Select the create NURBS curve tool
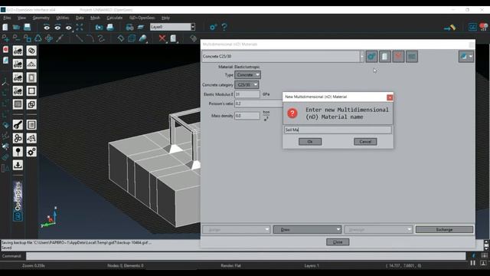The image size is (490, 276). tap(101, 38)
